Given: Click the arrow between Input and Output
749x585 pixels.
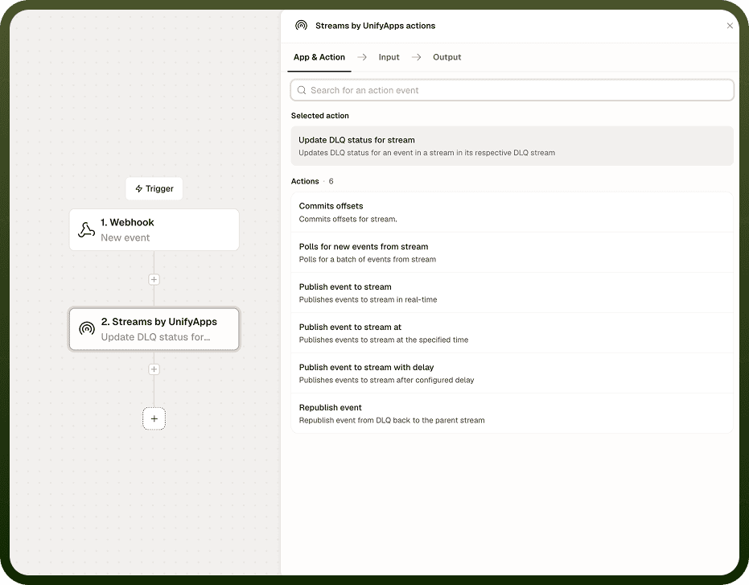Looking at the screenshot, I should 417,57.
